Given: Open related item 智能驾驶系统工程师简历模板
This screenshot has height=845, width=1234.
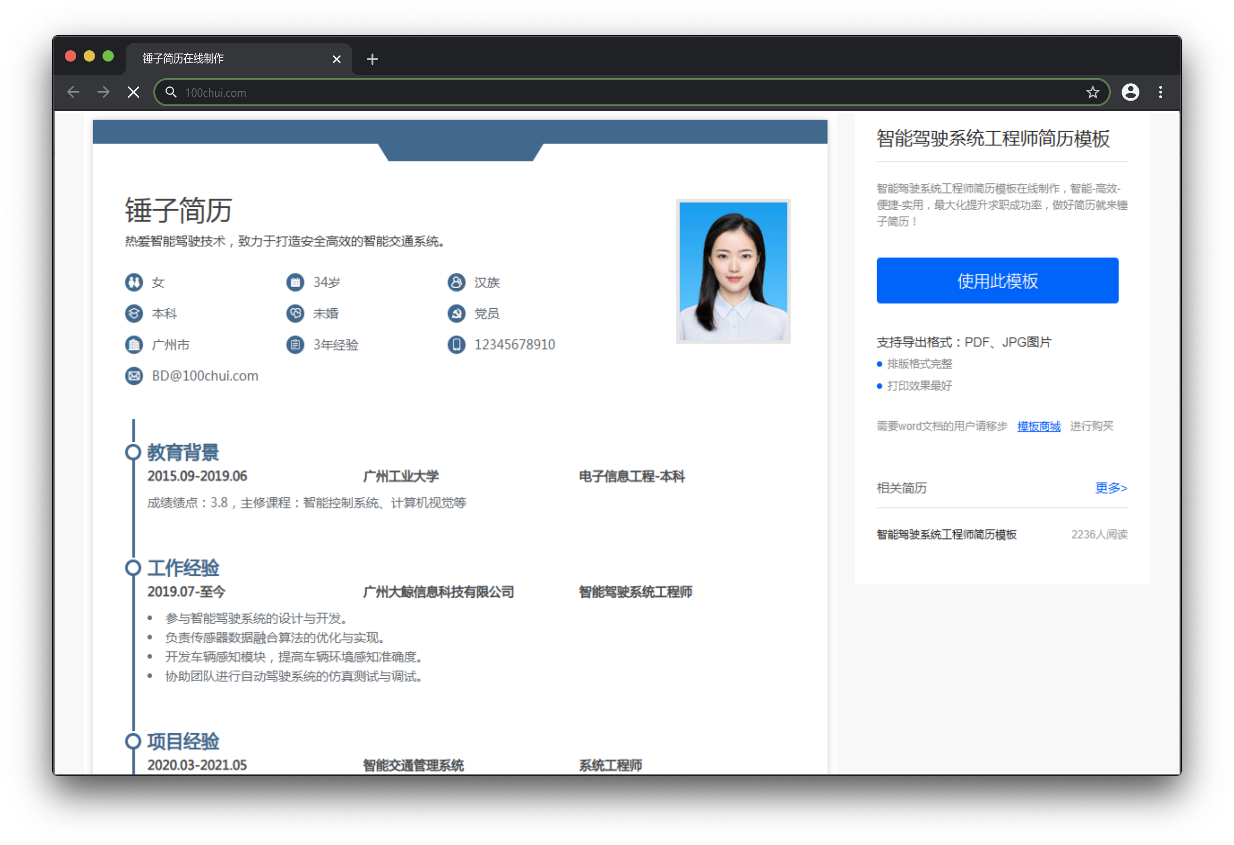Looking at the screenshot, I should click(946, 534).
